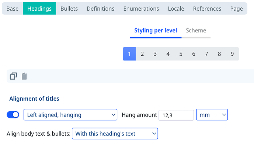Select the Enumerations tab

point(141,8)
